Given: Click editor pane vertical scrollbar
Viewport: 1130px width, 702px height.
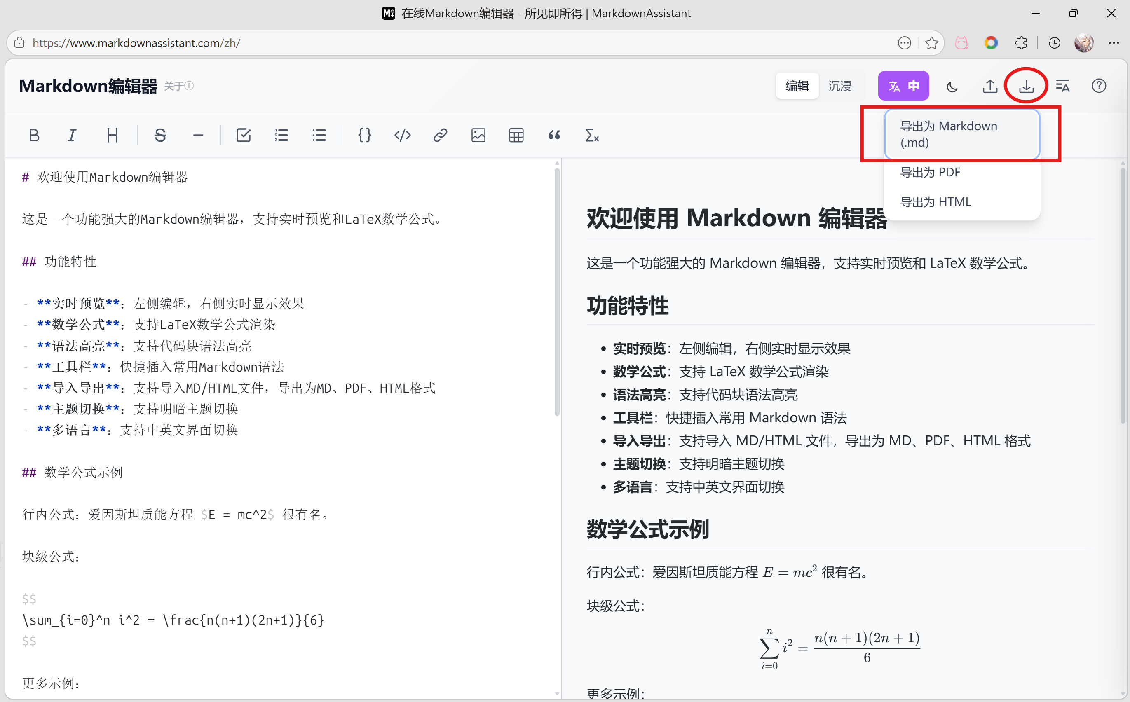Looking at the screenshot, I should 557,292.
